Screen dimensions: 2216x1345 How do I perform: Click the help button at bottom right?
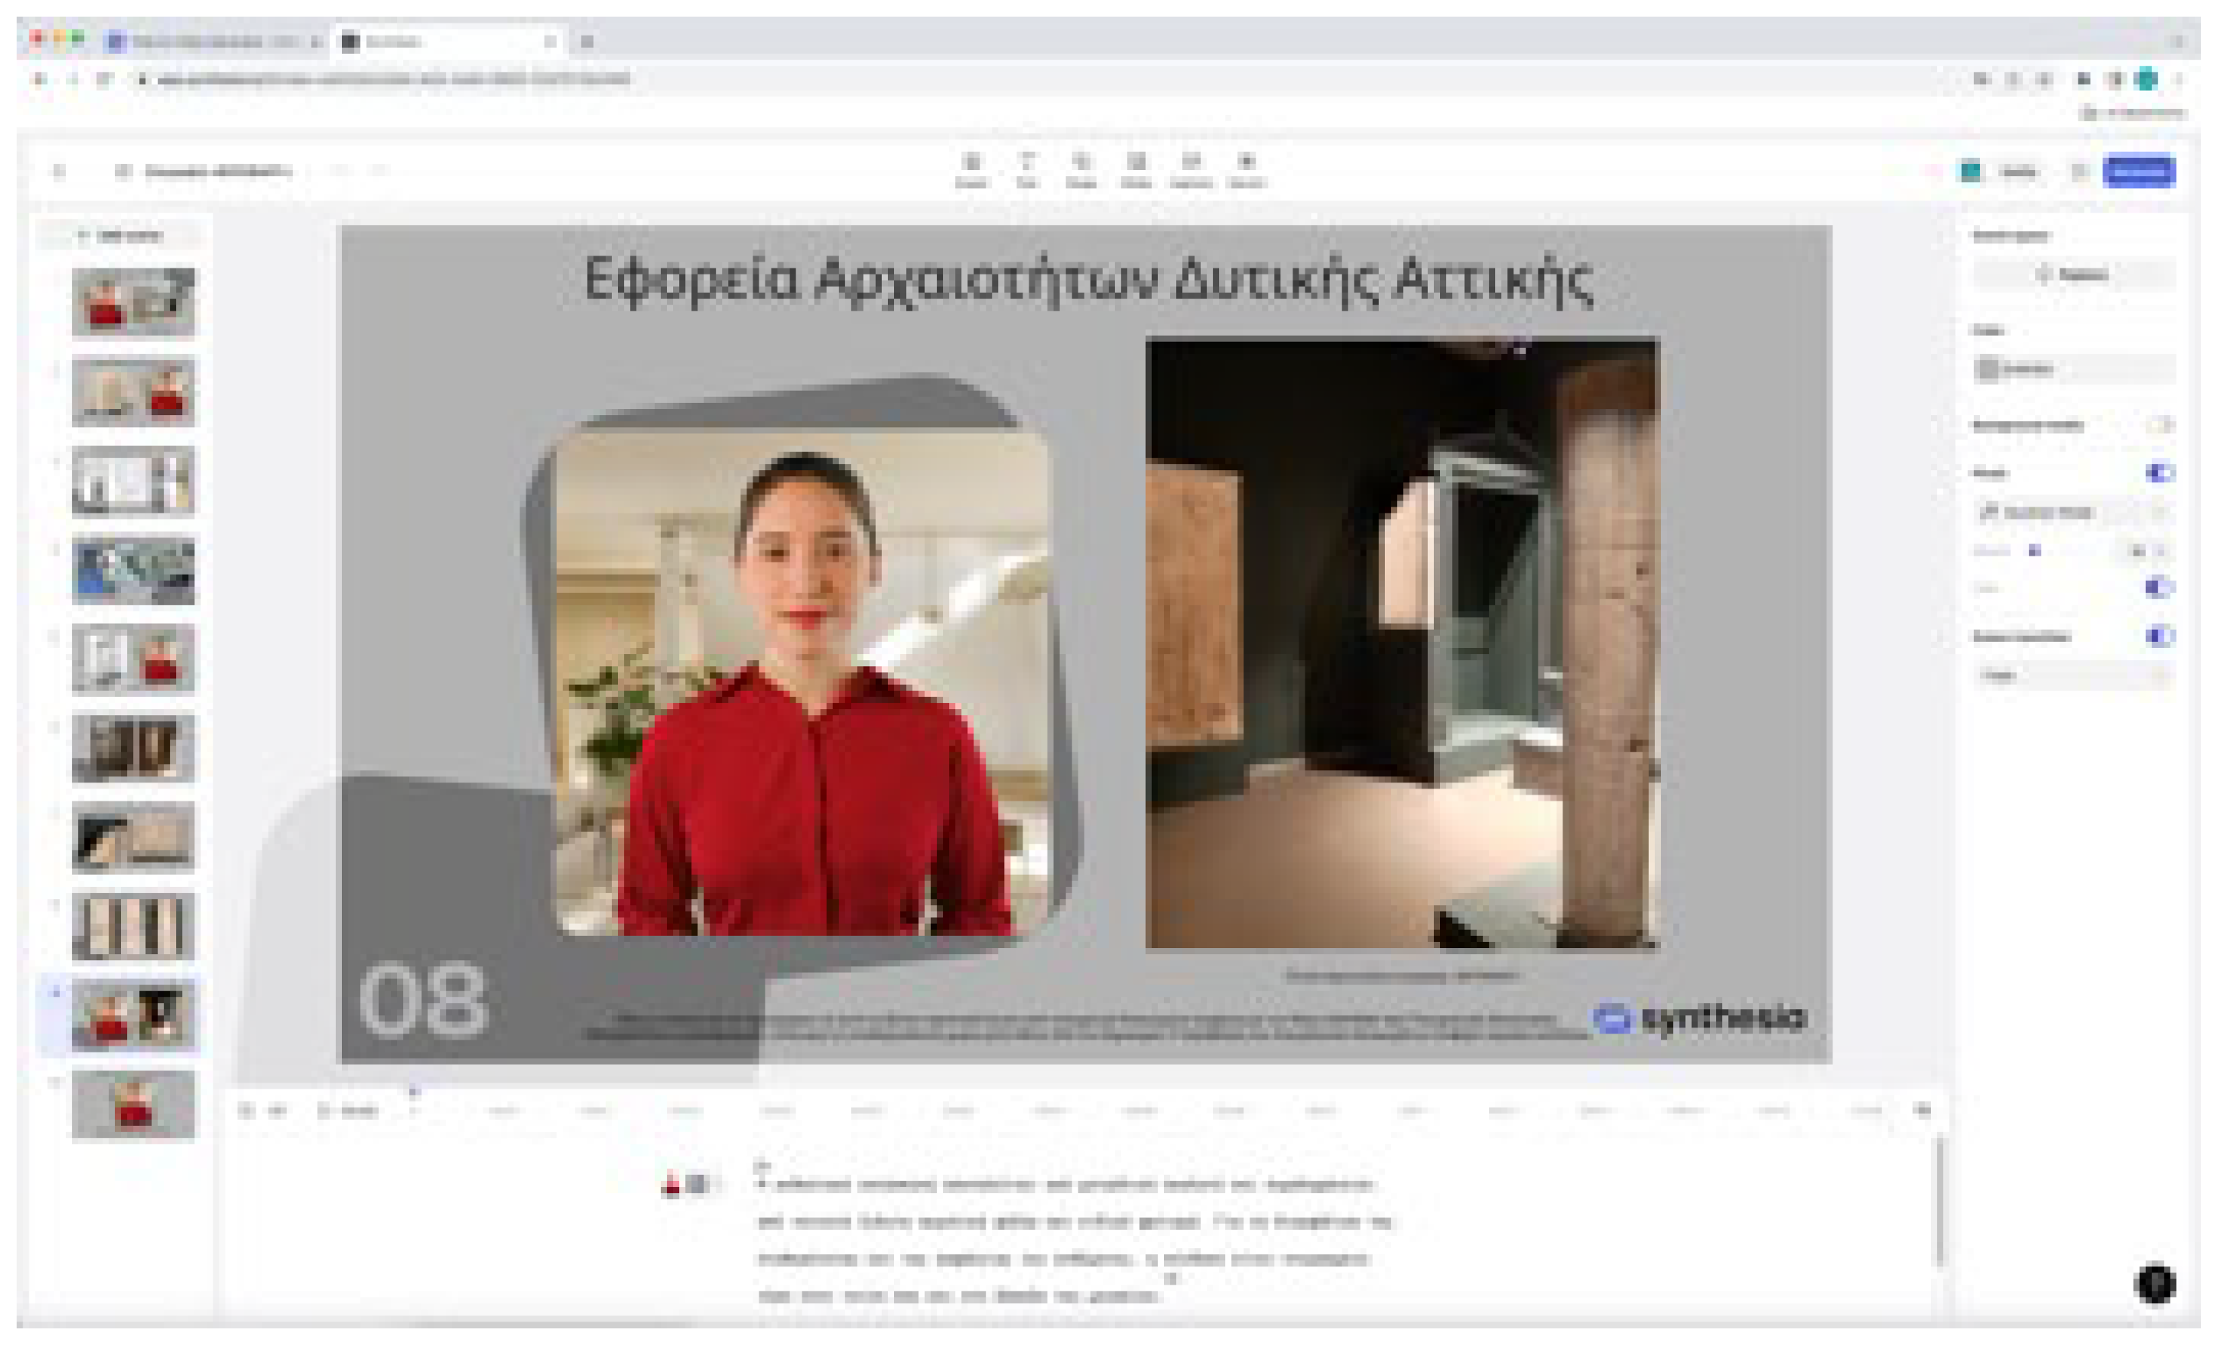(x=2154, y=1283)
